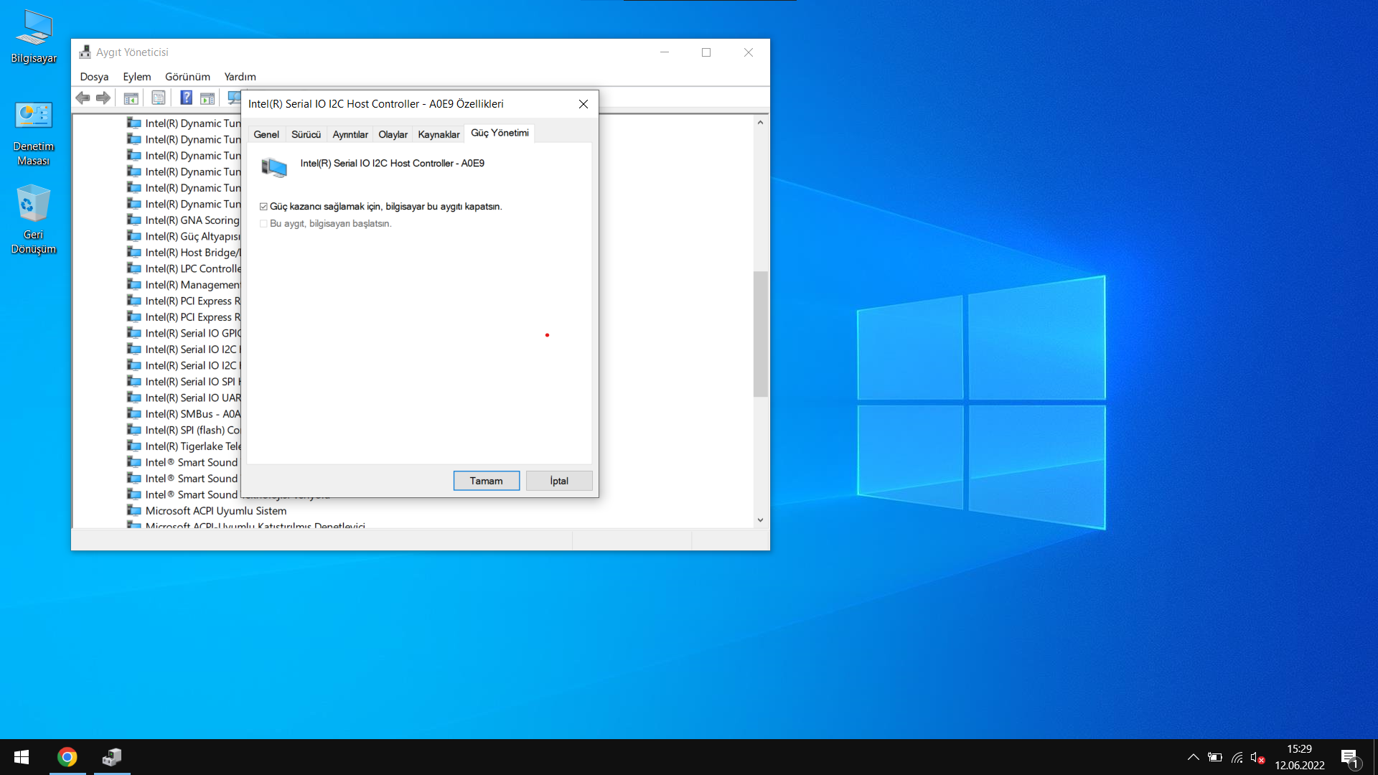The width and height of the screenshot is (1378, 775).
Task: Click the Forward arrow toolbar icon
Action: click(x=103, y=98)
